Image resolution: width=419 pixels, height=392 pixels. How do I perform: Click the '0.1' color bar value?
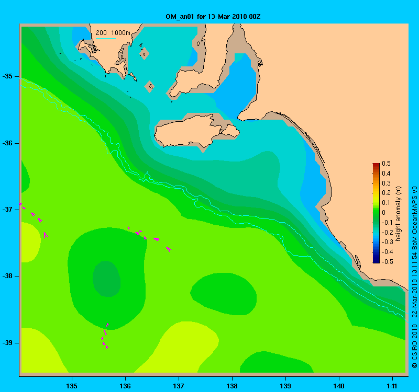(x=386, y=203)
